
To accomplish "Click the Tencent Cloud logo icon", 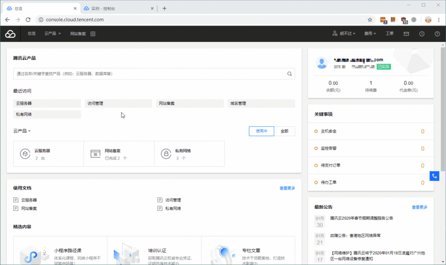I will pos(10,34).
